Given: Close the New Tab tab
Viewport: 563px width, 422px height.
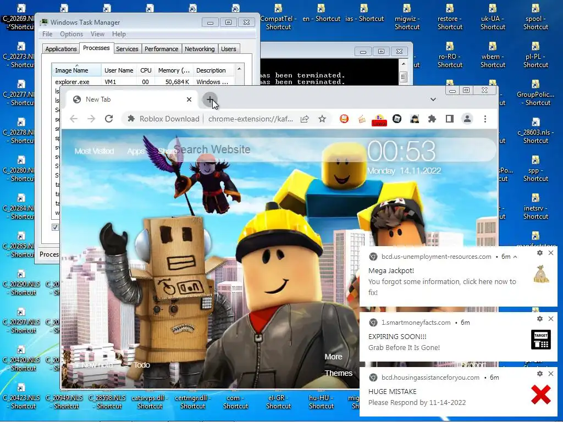Looking at the screenshot, I should 189,99.
